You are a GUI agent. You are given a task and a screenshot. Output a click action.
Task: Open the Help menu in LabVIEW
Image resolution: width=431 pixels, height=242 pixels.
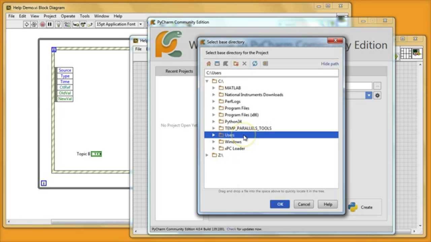click(x=118, y=16)
